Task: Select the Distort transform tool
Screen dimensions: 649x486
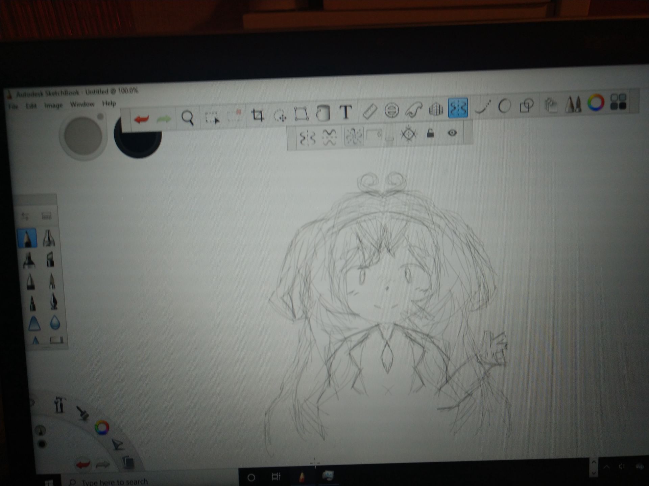Action: pos(301,114)
